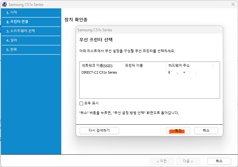The width and height of the screenshot is (238, 167).
Task: Click the hardware address value of DIRECT-C2 row
Action: pos(182,72)
